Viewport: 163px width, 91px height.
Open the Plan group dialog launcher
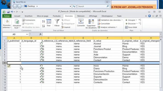tap(141, 31)
